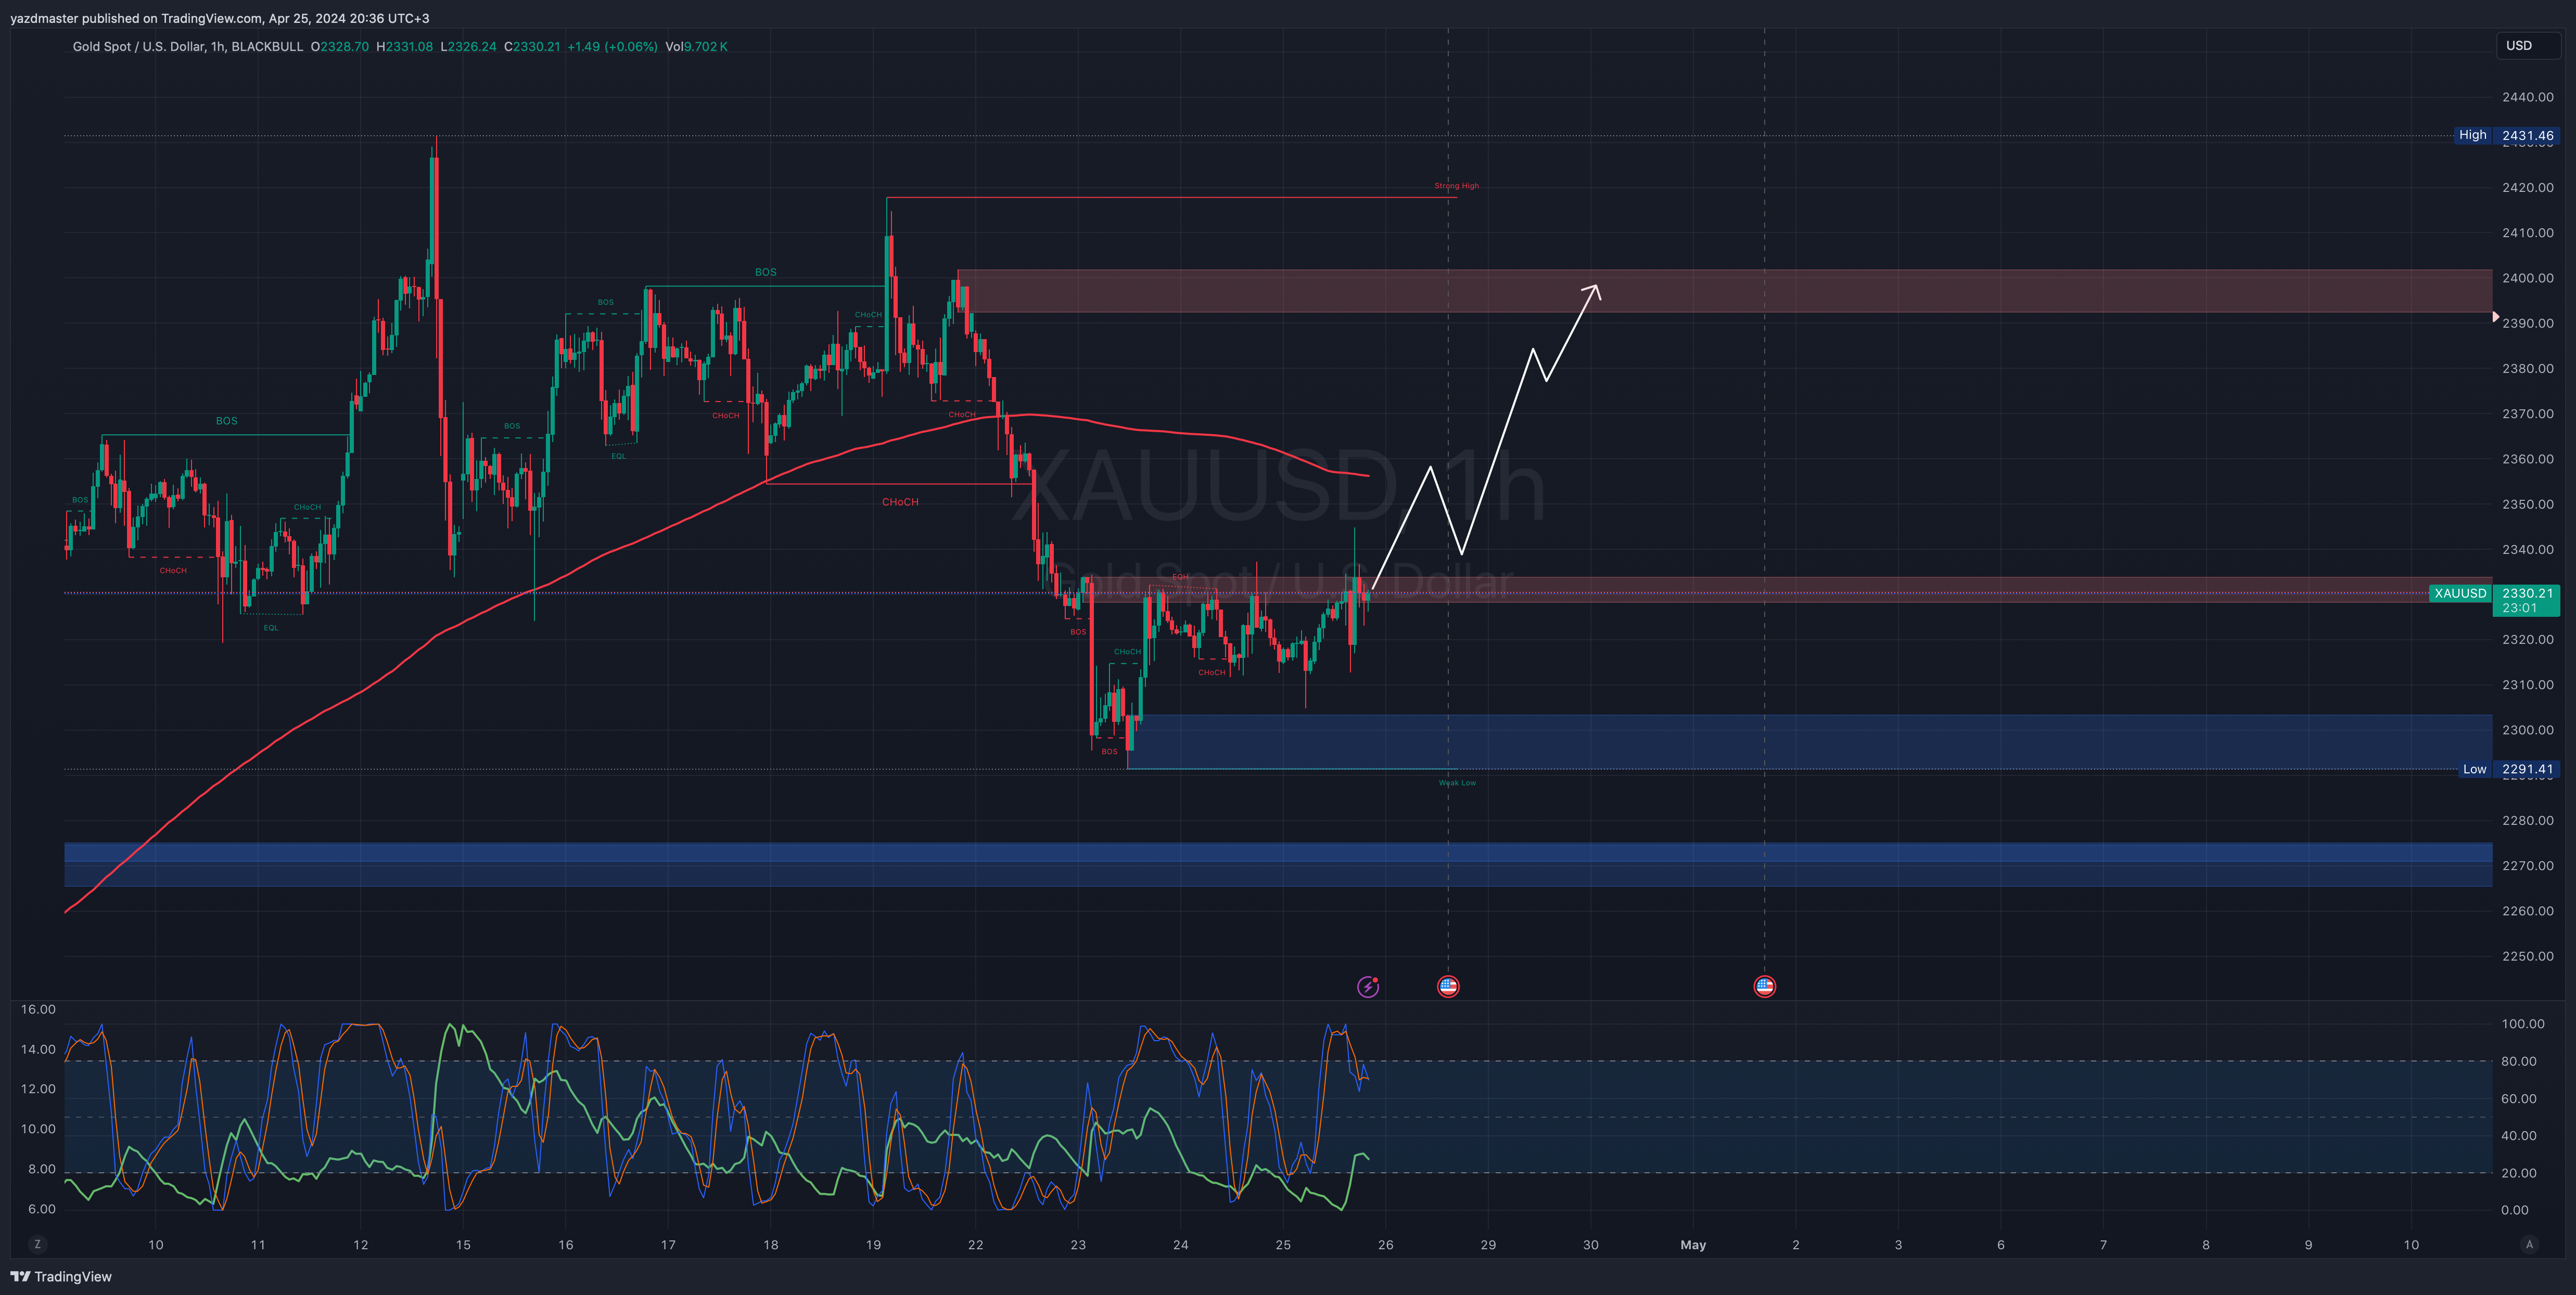Click the 2250.00 price axis value
Image resolution: width=2576 pixels, height=1295 pixels.
pos(2527,956)
